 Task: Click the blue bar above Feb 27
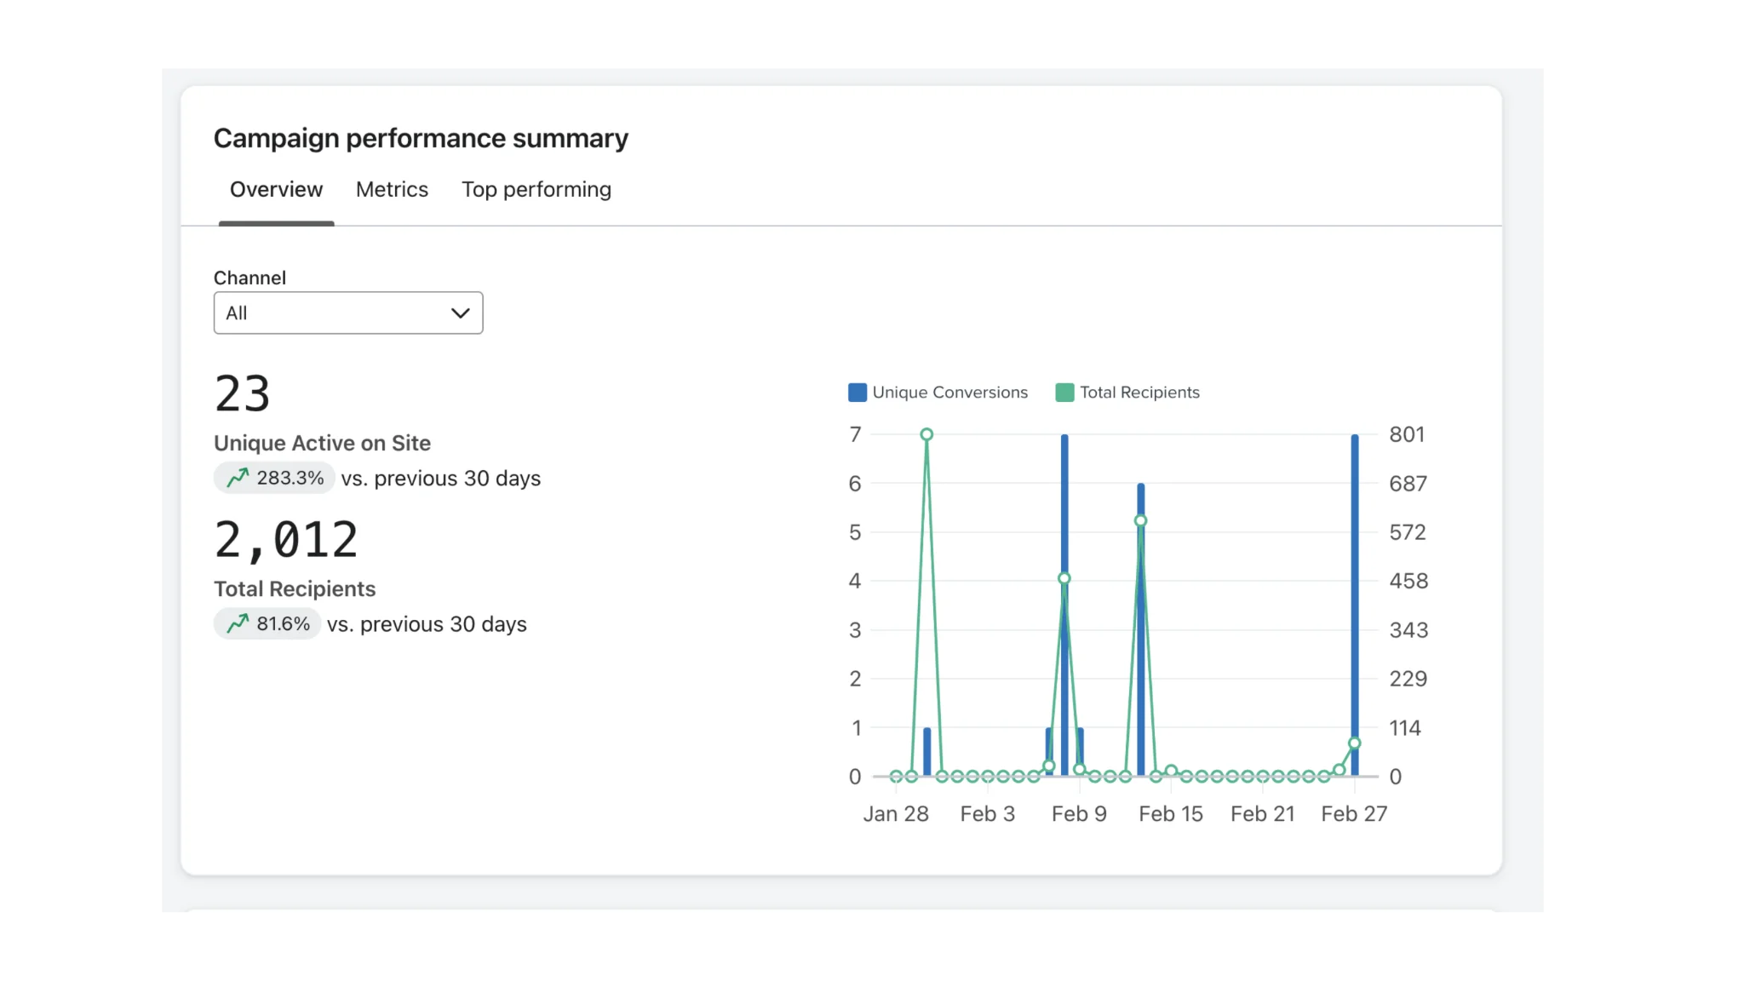[x=1355, y=605]
